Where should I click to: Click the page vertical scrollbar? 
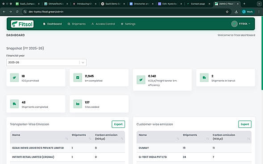pyautogui.click(x=262, y=53)
